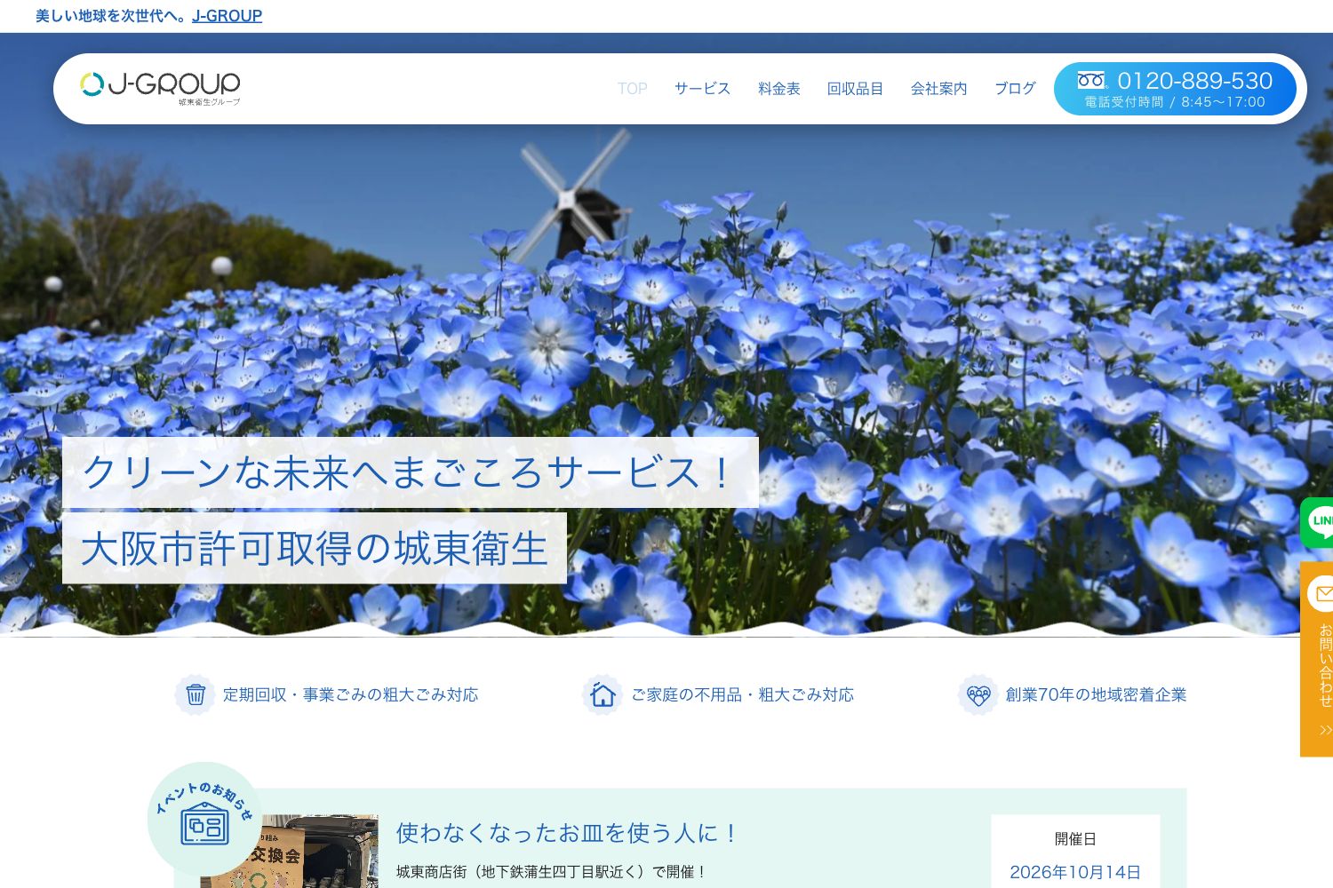The image size is (1333, 888).
Task: Click the お問い合わせ orange side tab text
Action: coord(1325,664)
